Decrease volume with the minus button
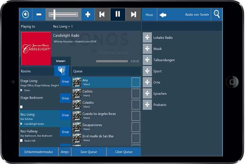Screen dimensions: 245x164 (39, 14)
